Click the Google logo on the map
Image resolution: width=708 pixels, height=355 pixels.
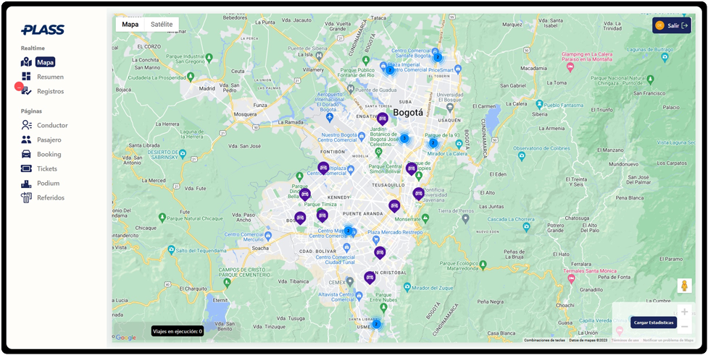(125, 338)
